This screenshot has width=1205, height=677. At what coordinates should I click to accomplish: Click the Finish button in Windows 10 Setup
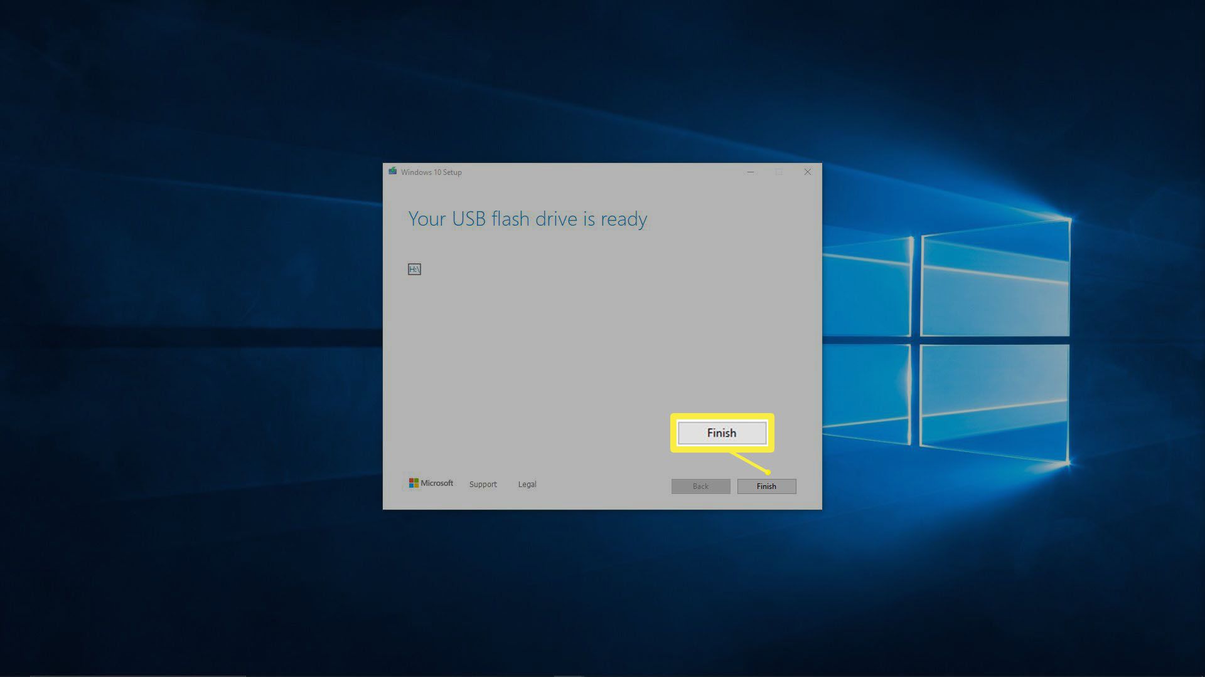coord(766,486)
